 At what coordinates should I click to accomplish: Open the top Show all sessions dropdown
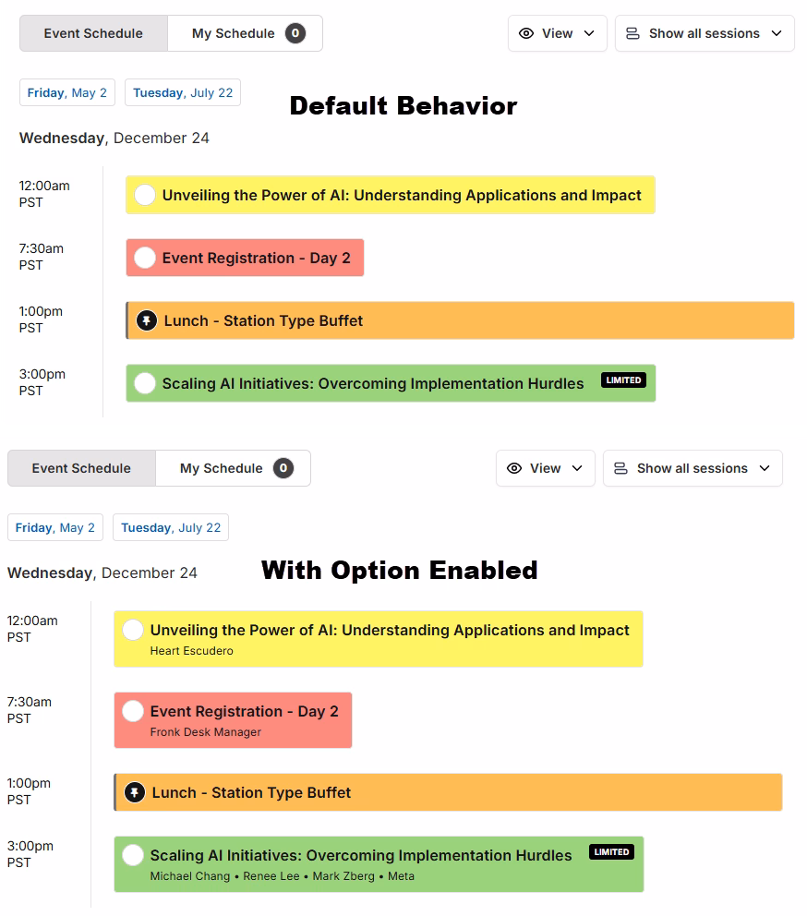click(705, 33)
